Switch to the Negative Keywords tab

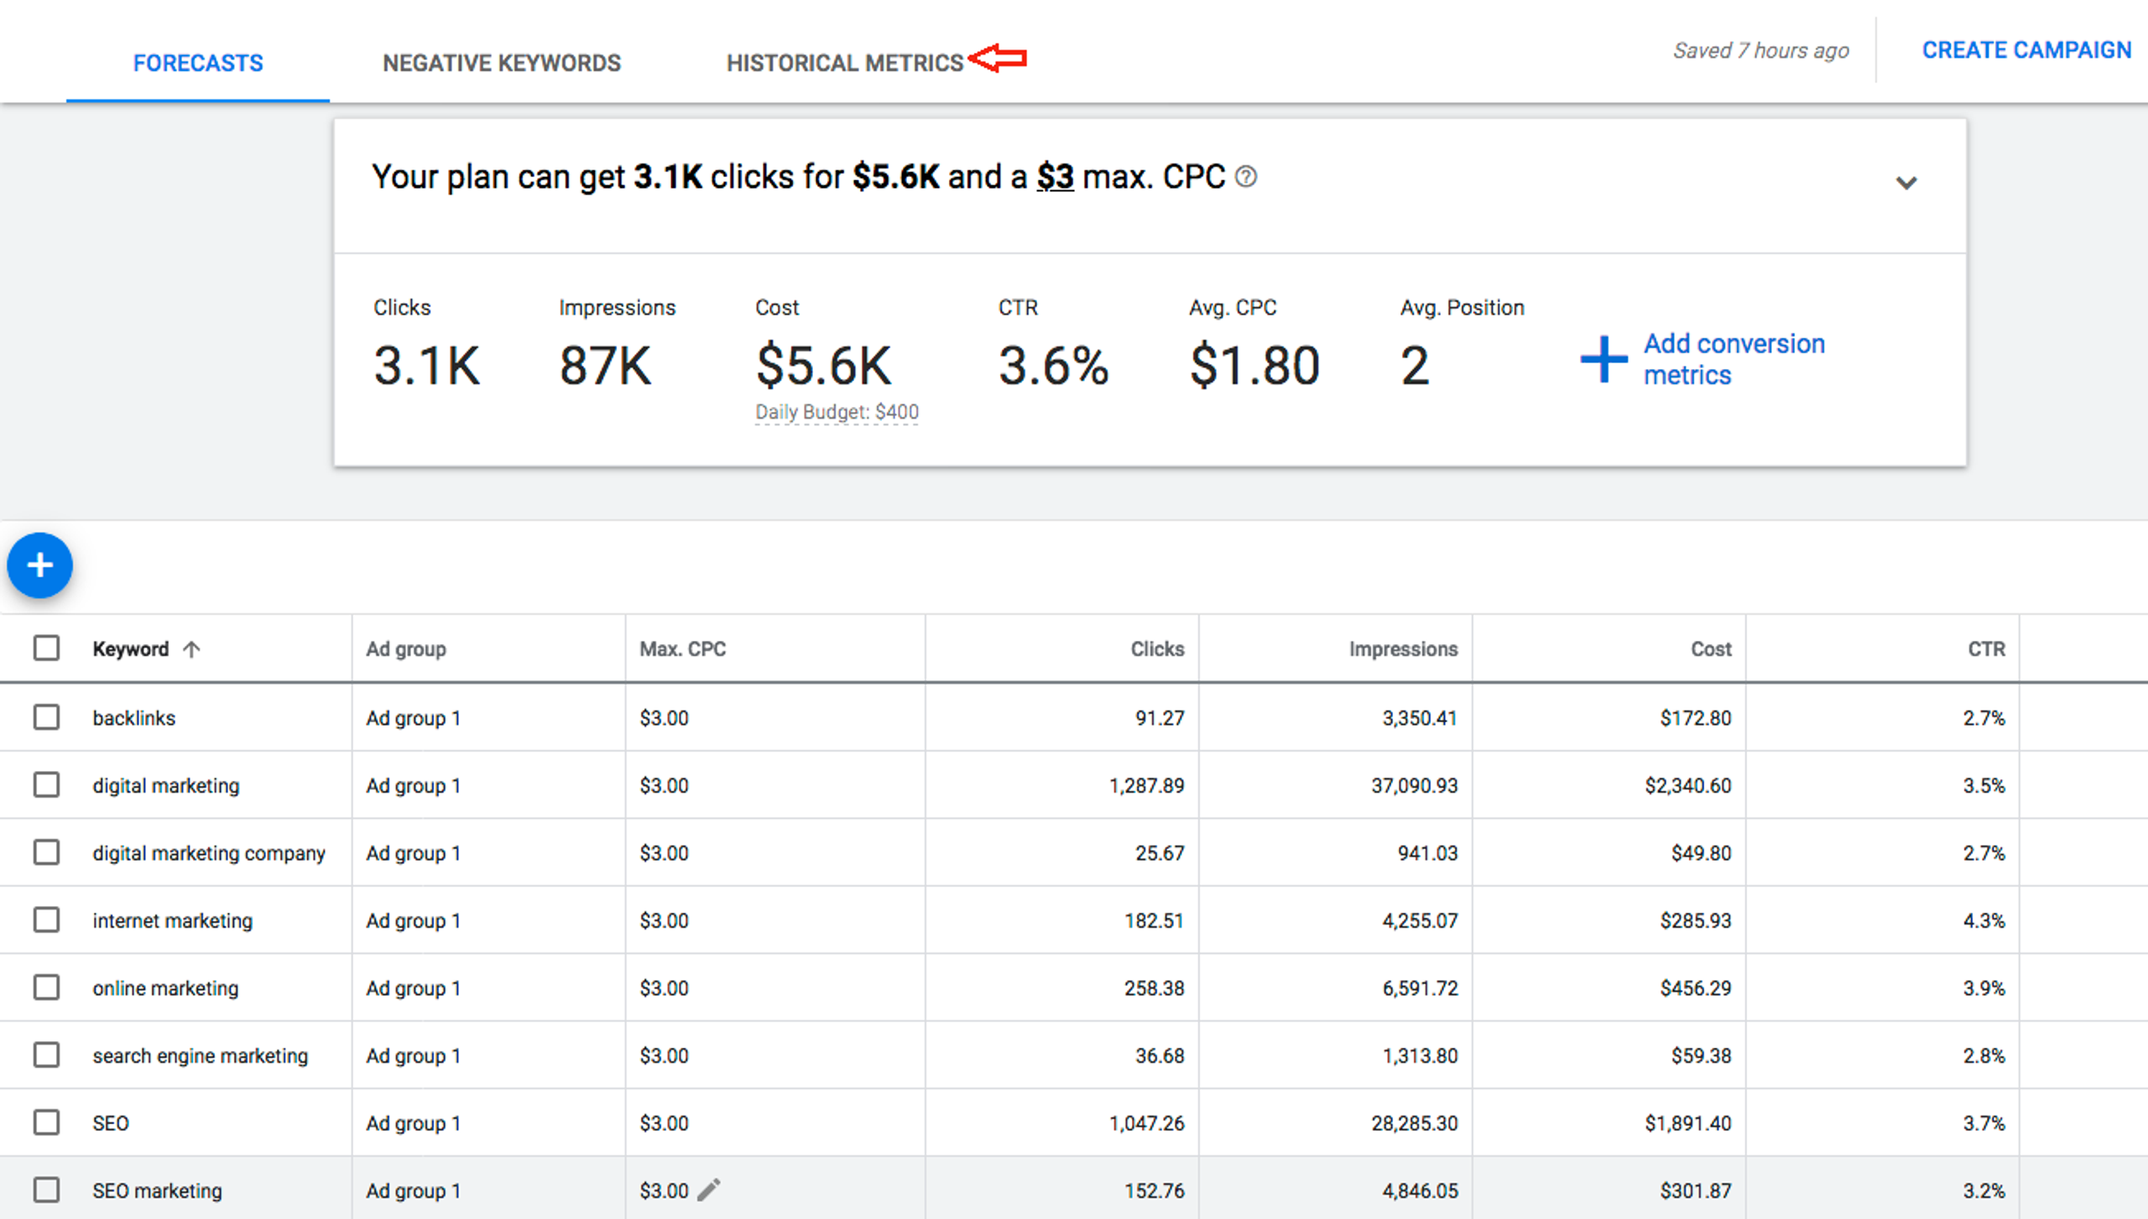tap(501, 63)
